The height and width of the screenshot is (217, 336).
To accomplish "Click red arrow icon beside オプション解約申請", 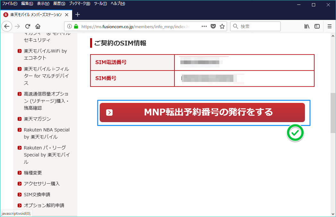I will click(20, 205).
